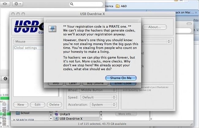Click the right-hand dropdown at top of settings panel
Screen dimensions: 199x128
tap(156, 41)
